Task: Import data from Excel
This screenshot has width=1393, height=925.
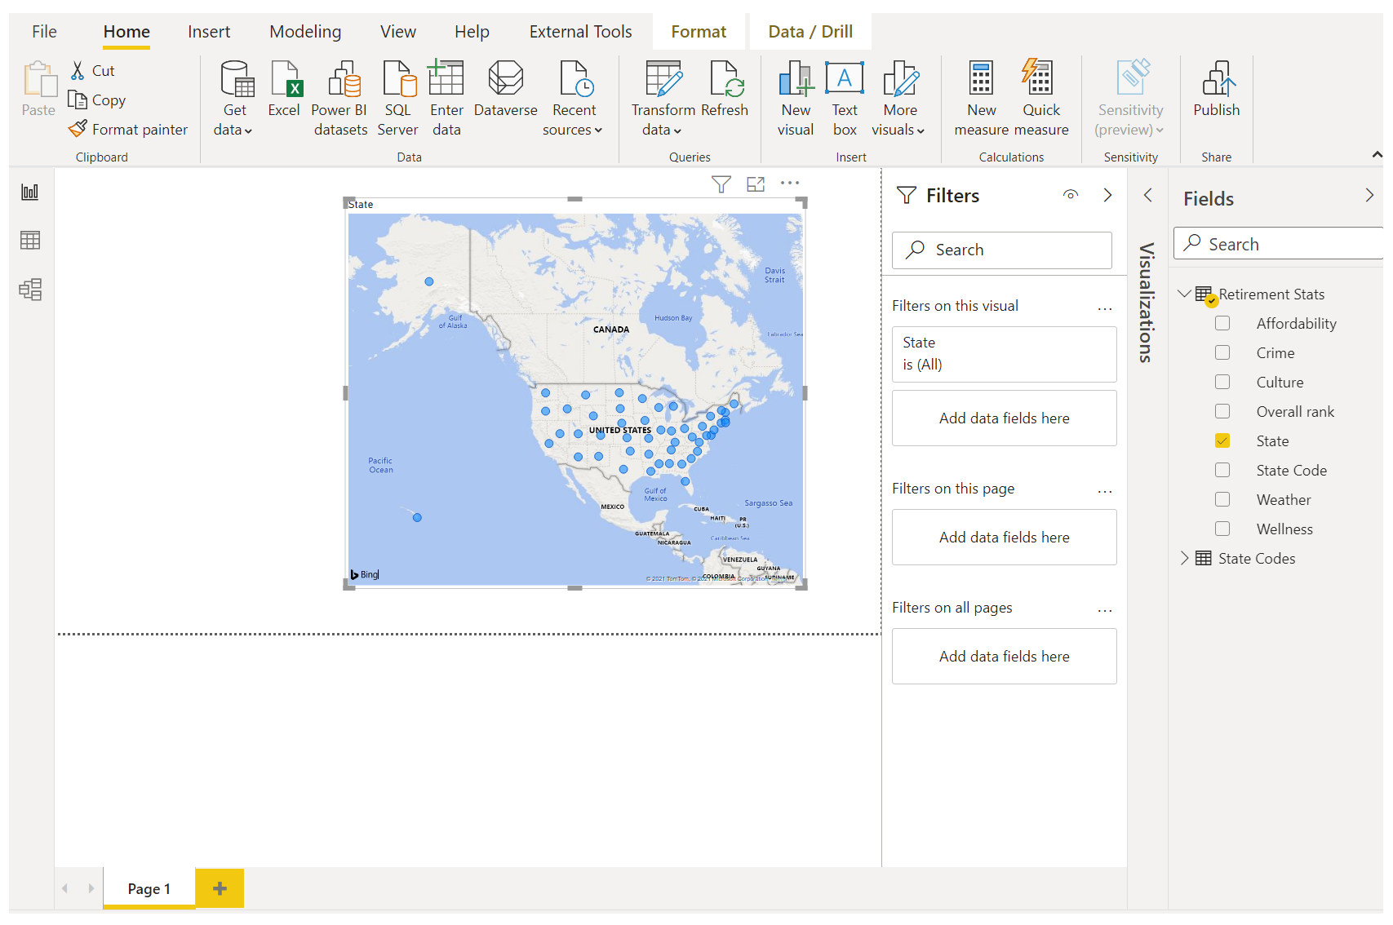Action: point(284,90)
